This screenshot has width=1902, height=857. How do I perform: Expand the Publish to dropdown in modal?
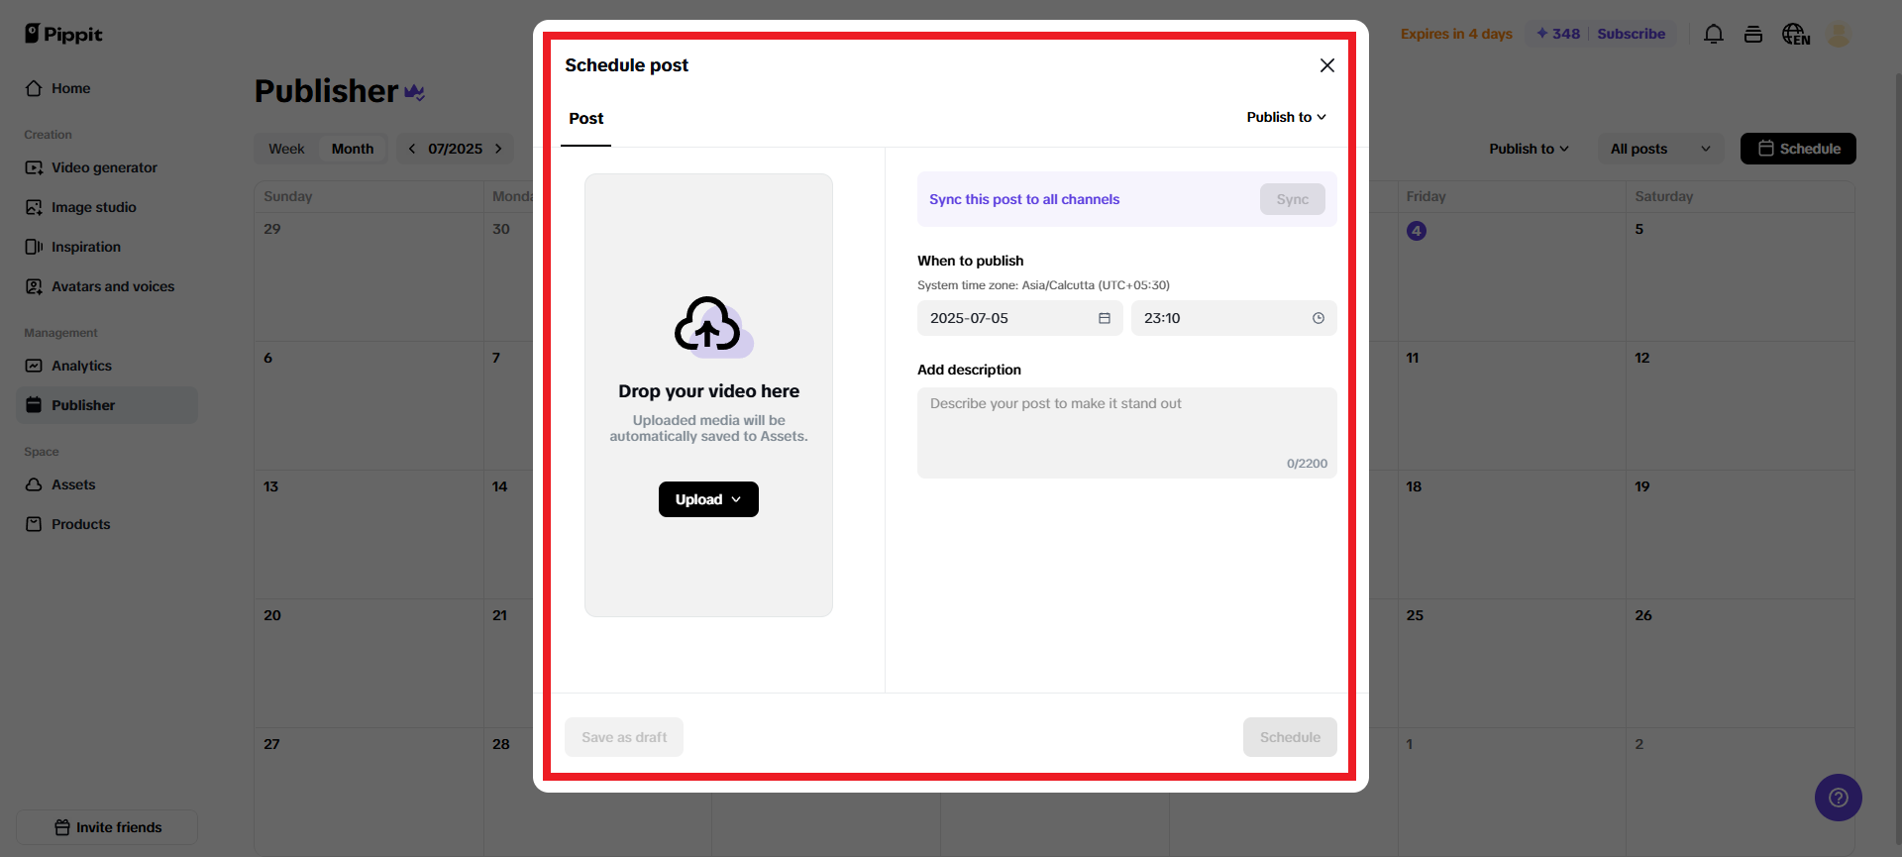1285,117
